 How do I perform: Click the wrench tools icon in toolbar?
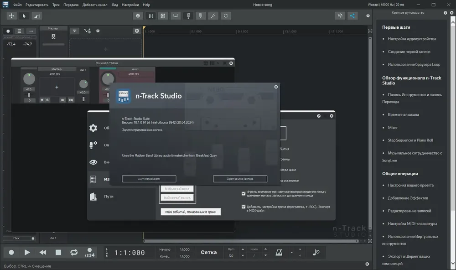point(213,16)
